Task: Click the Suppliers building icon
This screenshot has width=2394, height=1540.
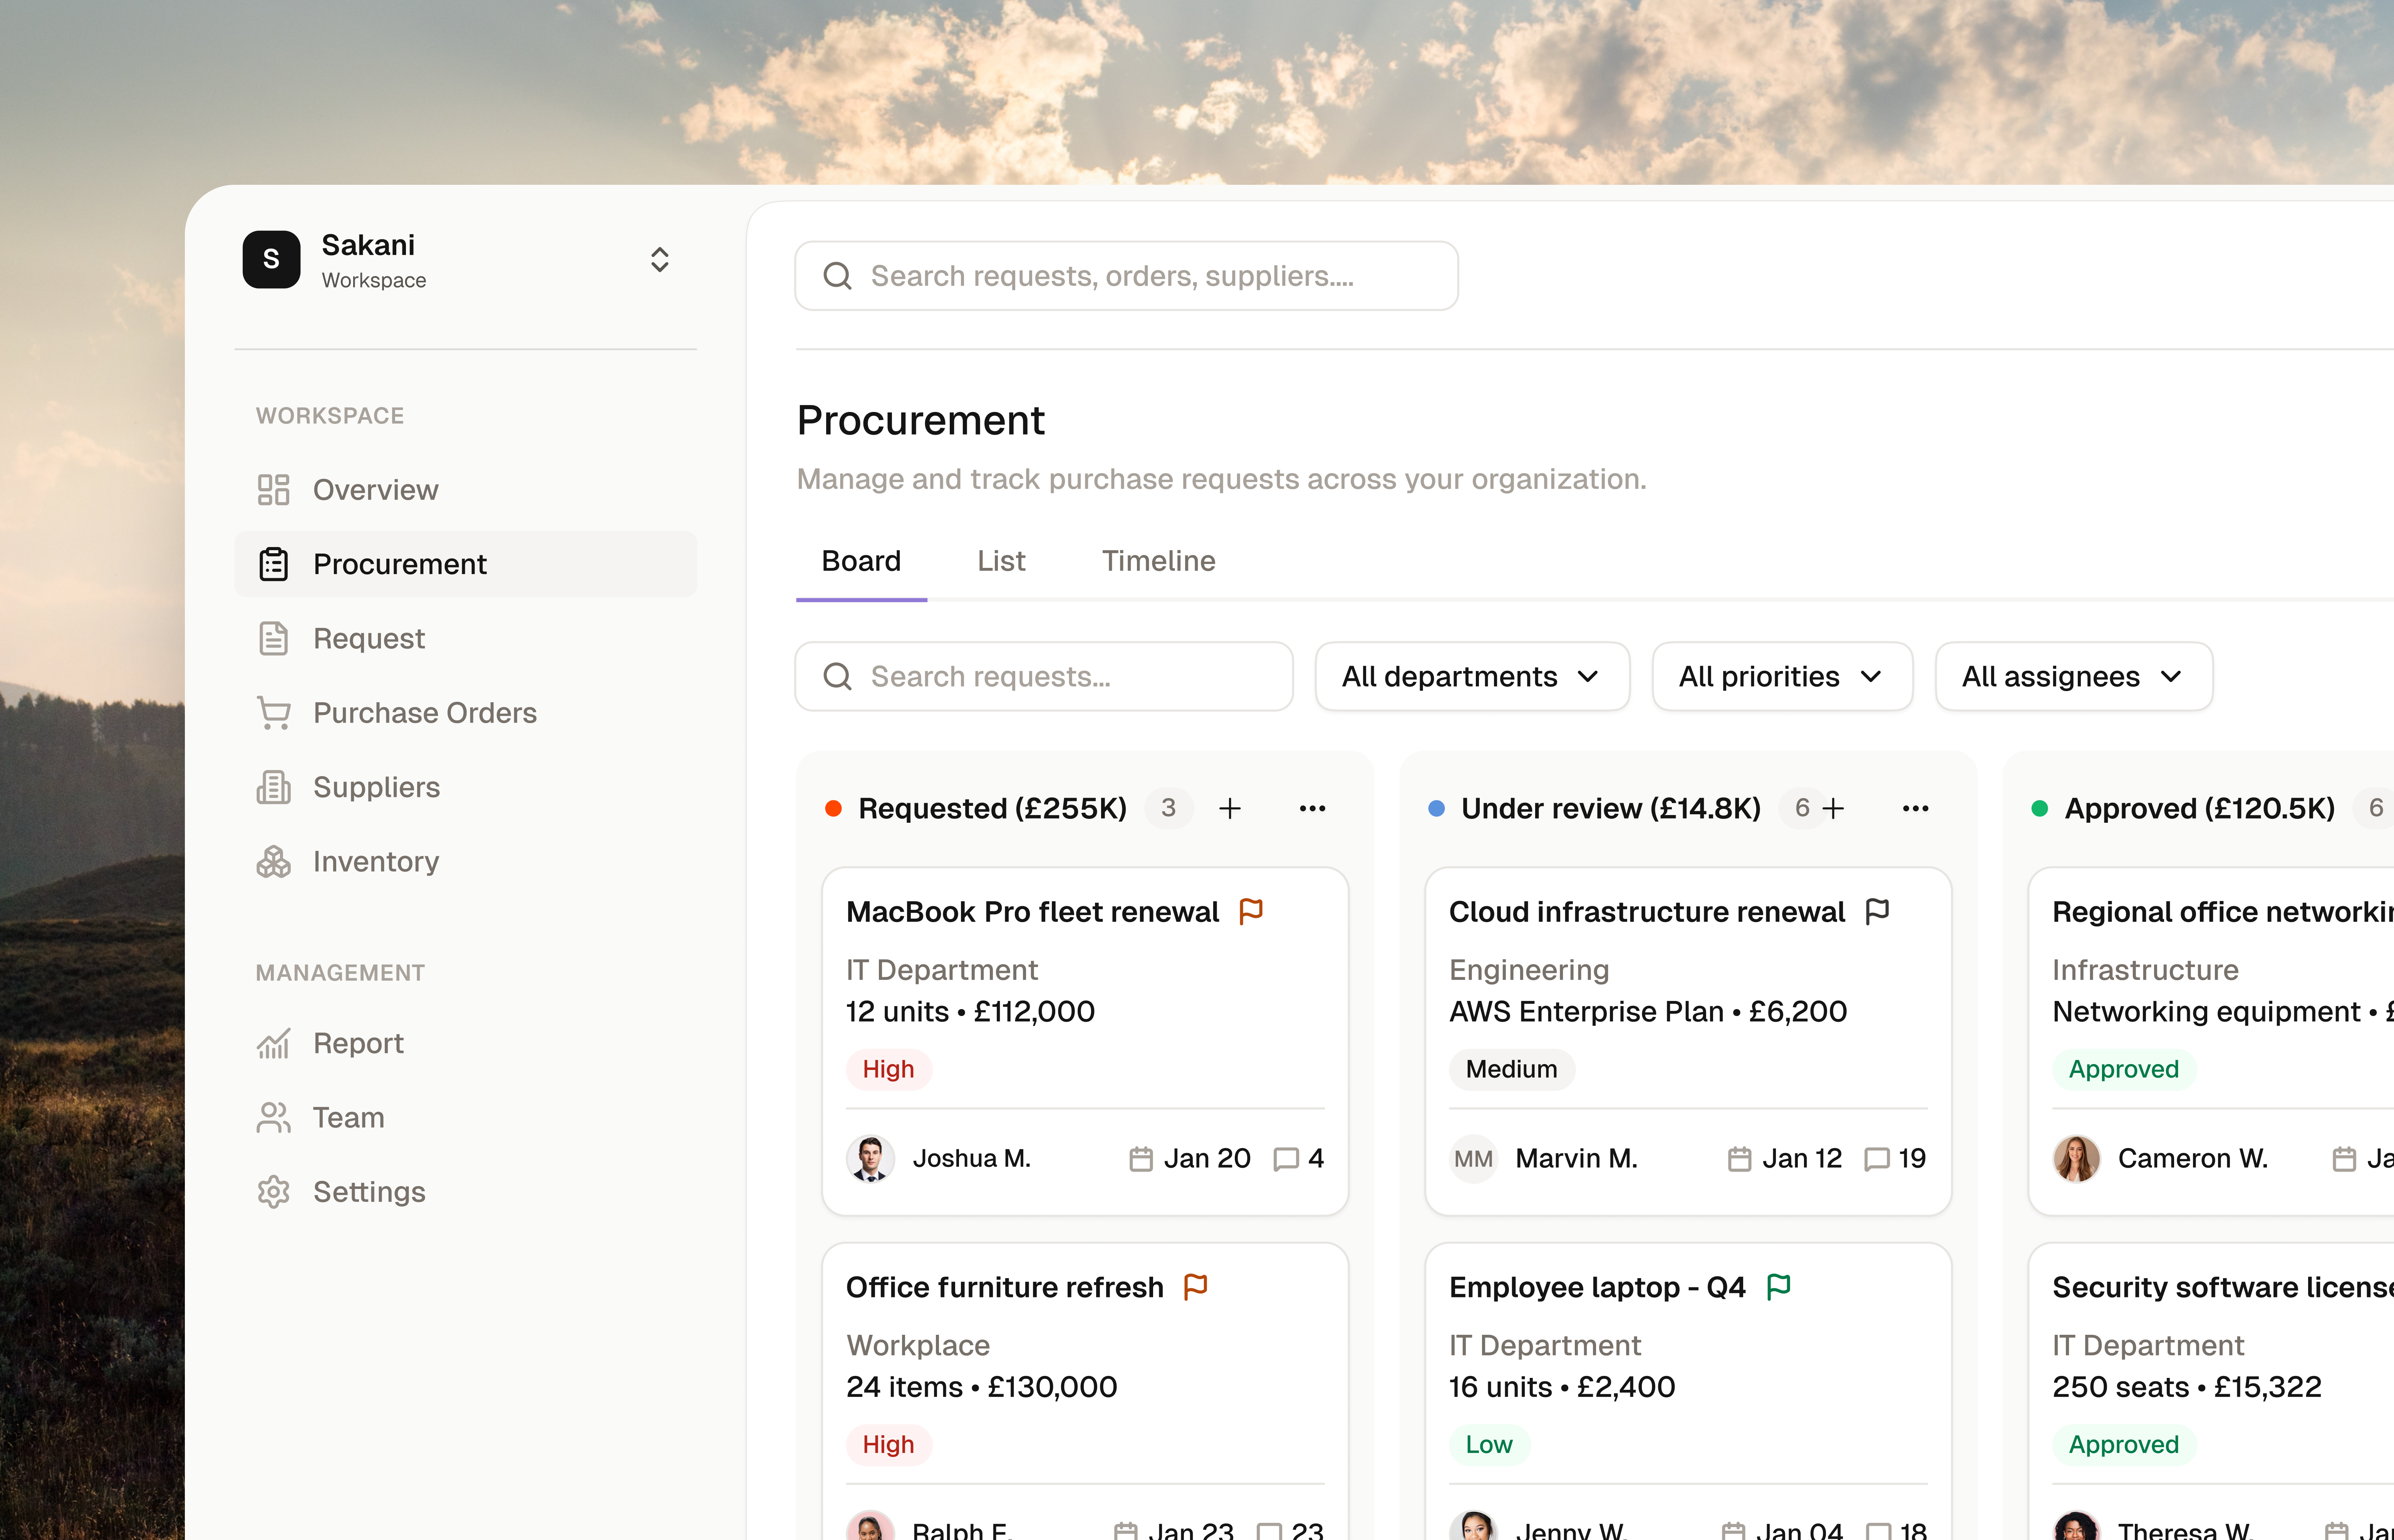Action: [273, 787]
